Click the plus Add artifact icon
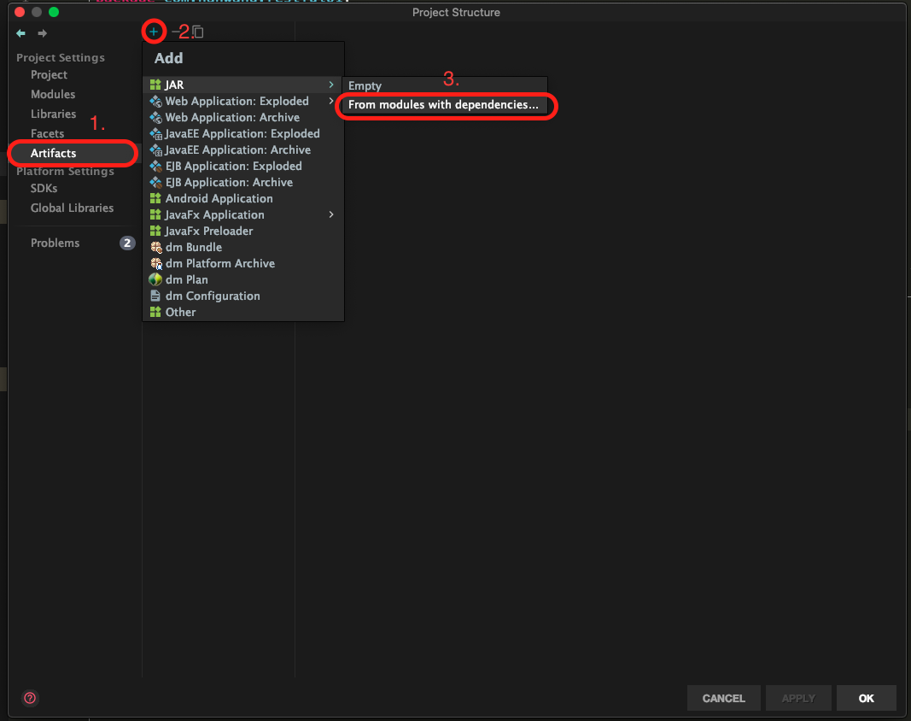The width and height of the screenshot is (911, 721). (x=154, y=32)
